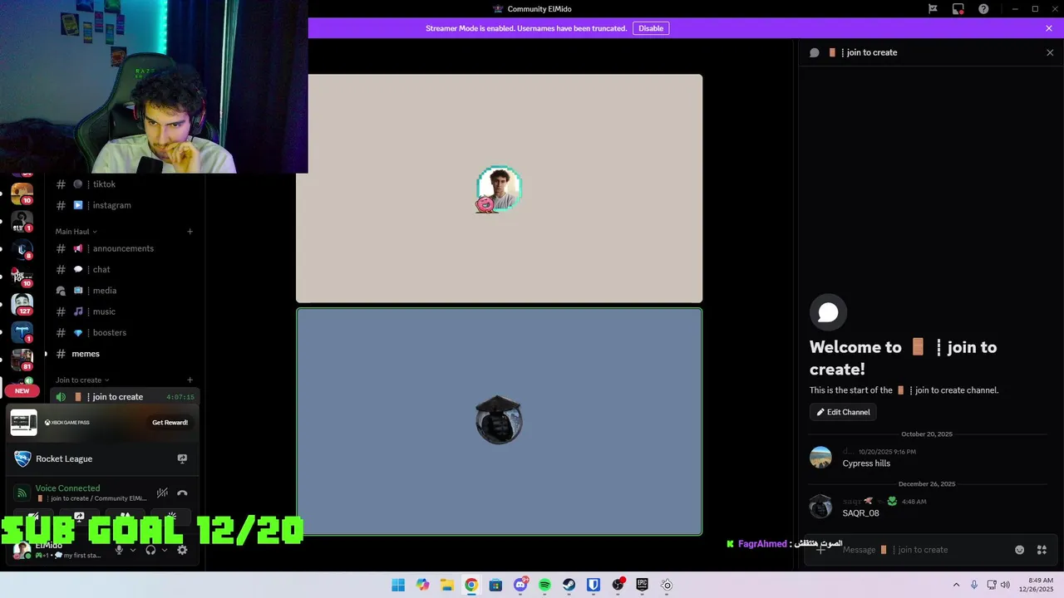Click the NEW unread mentions pill
The width and height of the screenshot is (1064, 598).
22,390
